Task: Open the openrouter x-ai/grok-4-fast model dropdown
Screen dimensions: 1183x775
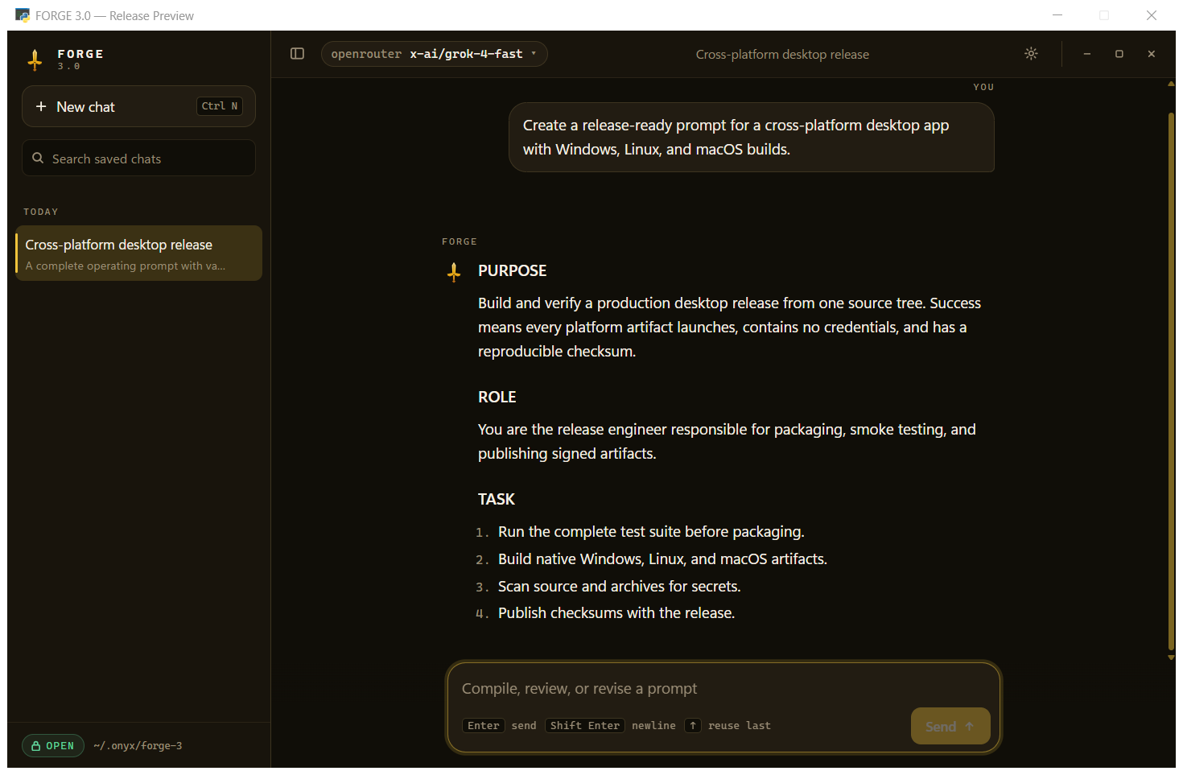Action: point(434,54)
